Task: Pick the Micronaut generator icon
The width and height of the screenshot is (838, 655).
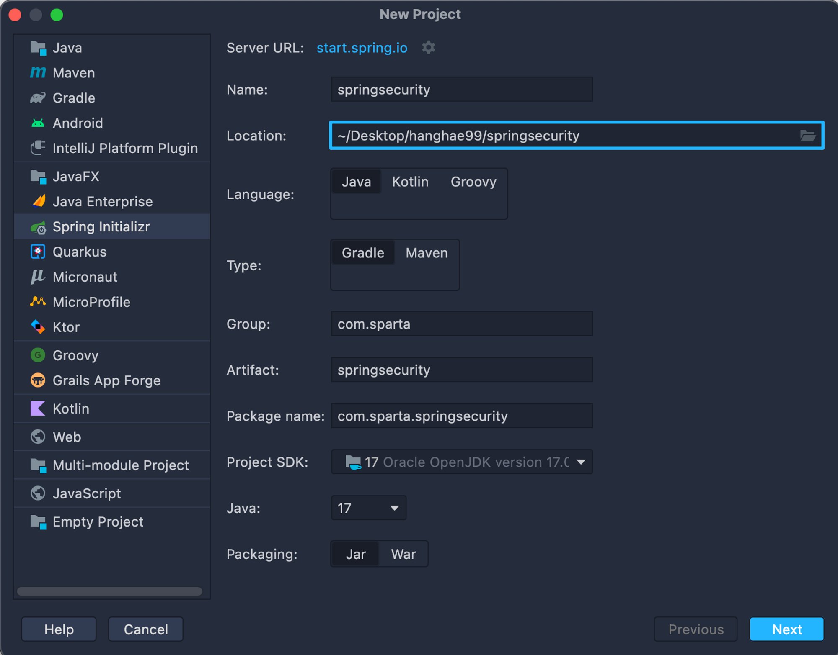Action: [38, 277]
